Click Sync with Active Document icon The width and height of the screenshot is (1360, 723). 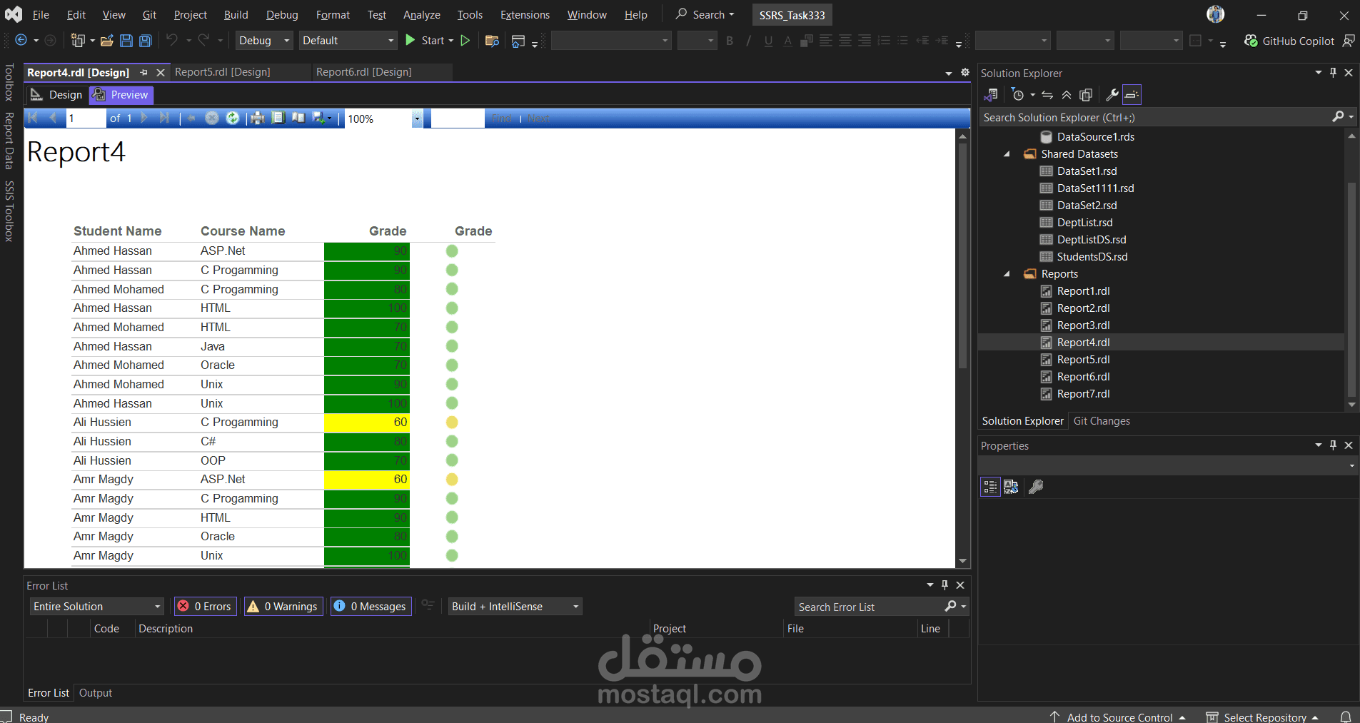coord(1047,95)
